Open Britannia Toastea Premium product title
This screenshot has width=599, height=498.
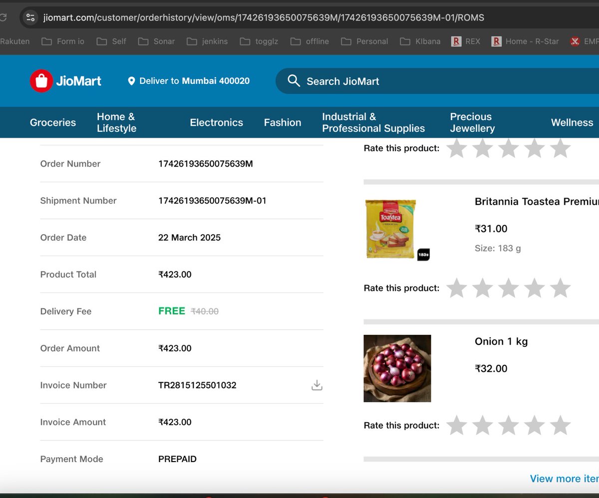tap(537, 202)
